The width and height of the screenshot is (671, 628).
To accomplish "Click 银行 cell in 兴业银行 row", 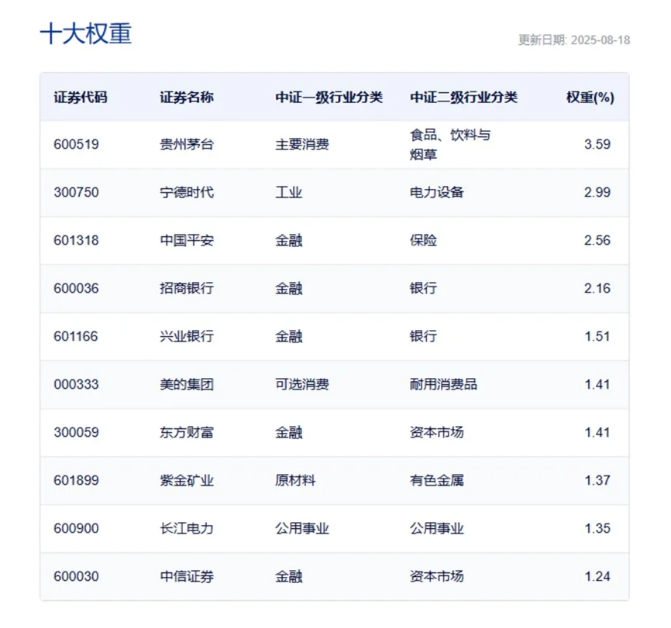I will point(423,336).
